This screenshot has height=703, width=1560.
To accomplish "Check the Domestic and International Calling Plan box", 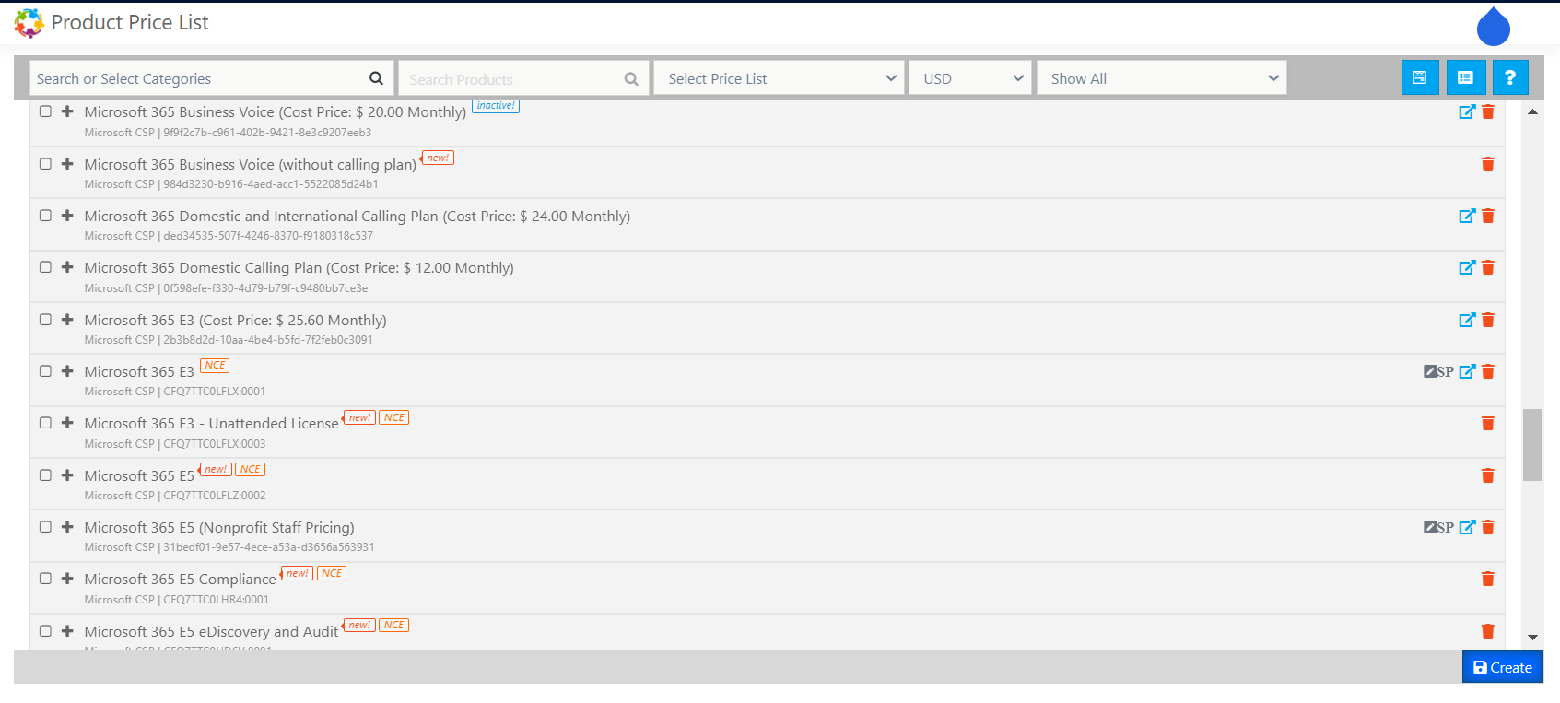I will (45, 216).
